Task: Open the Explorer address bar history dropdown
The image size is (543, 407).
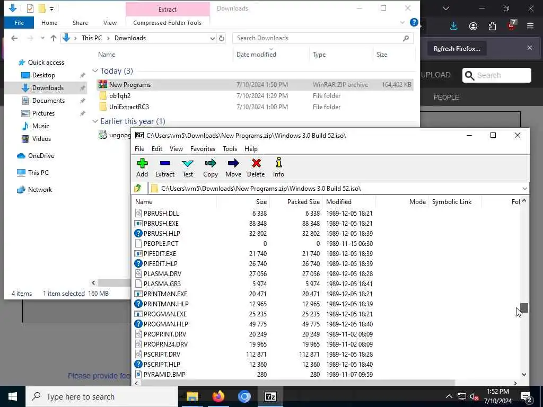Action: tap(212, 38)
